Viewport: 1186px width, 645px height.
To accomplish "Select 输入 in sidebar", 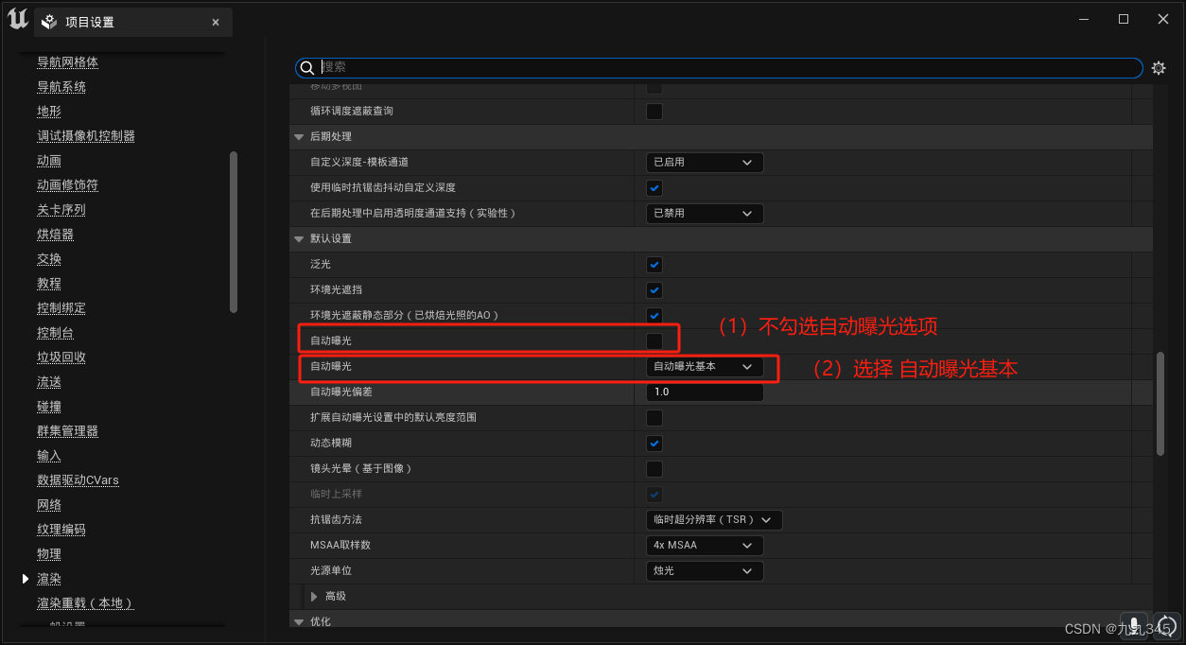I will (x=49, y=456).
